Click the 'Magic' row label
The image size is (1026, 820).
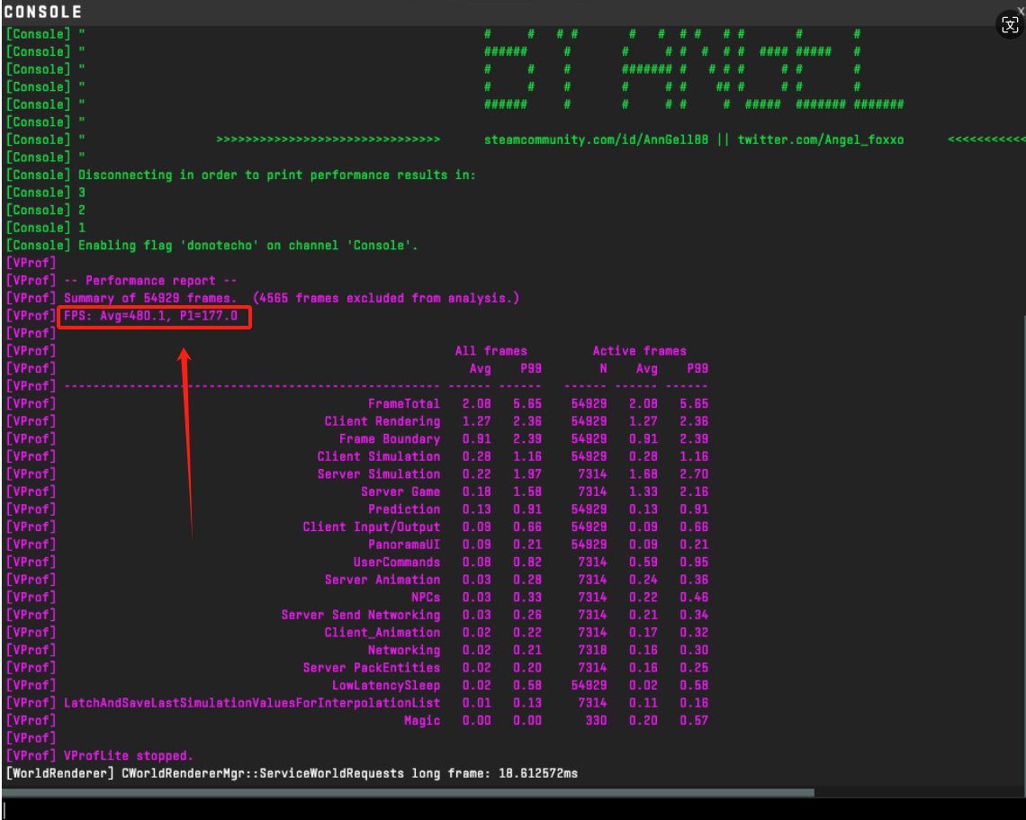click(x=422, y=721)
